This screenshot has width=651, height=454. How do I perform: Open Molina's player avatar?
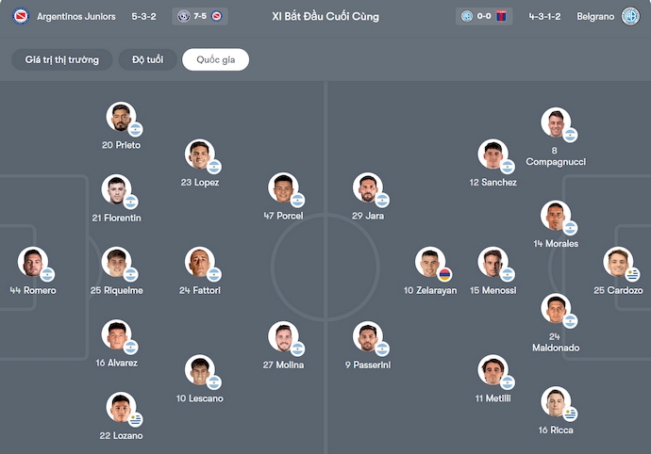[x=281, y=336]
